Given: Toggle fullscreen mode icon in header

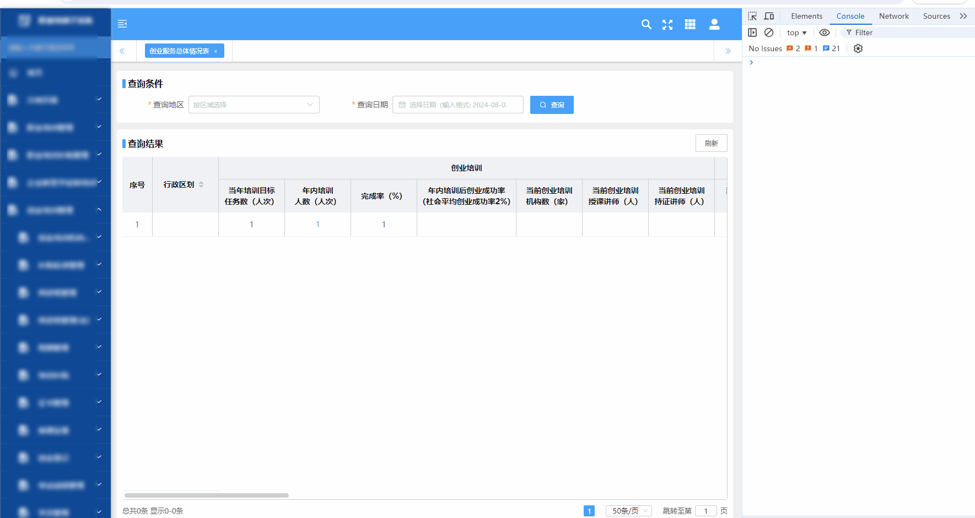Looking at the screenshot, I should pos(667,24).
